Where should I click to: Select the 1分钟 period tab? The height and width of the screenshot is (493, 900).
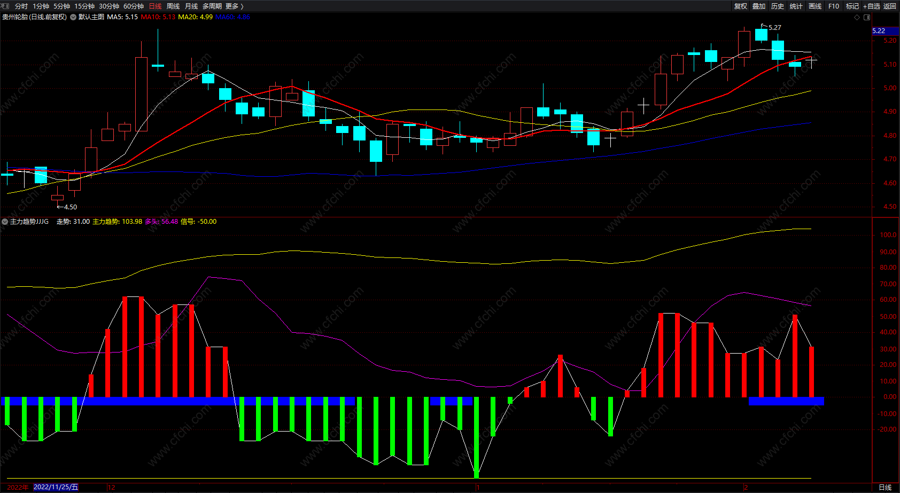pos(41,6)
